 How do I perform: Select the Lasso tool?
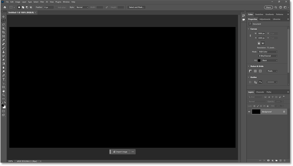click(4, 24)
